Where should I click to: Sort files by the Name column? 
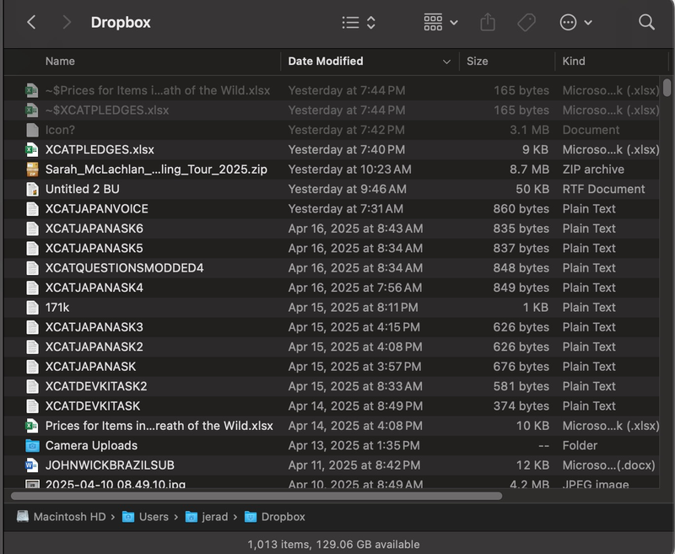[x=60, y=61]
